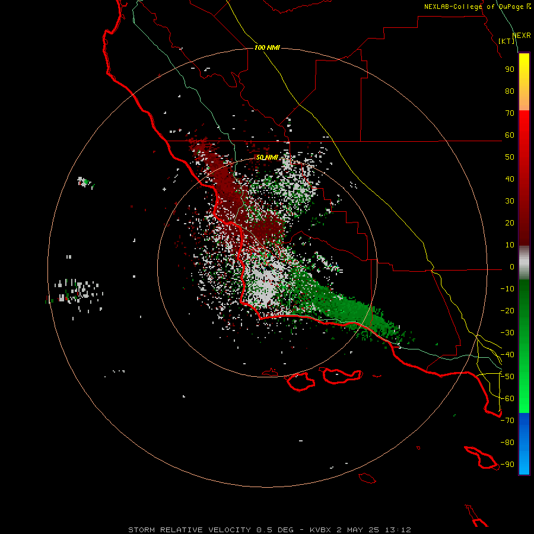Click '0.5 DEG' in the bottom caption
534x534 pixels.
(x=275, y=530)
